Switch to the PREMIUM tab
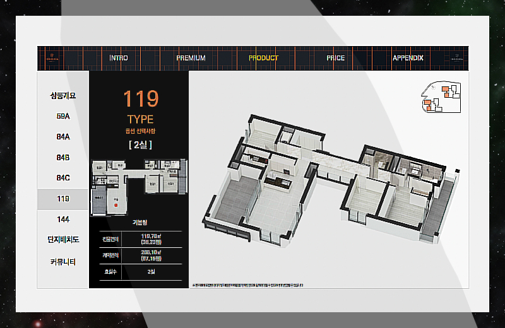 coord(191,58)
